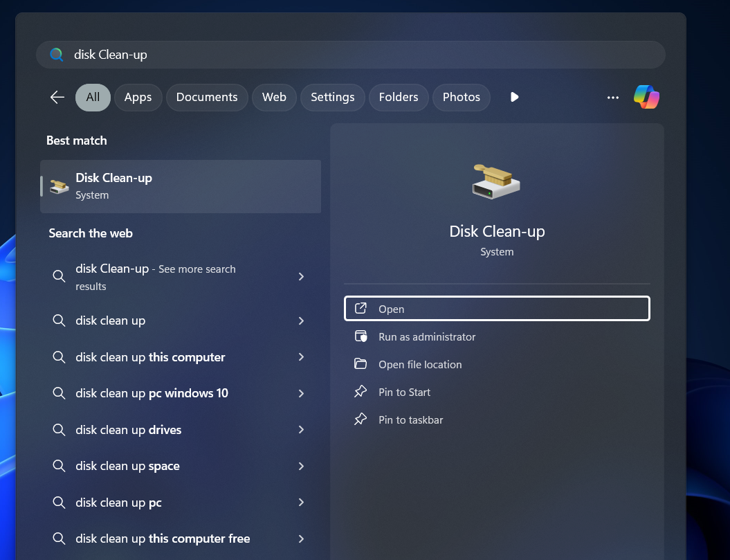Click the shield icon for Run as administrator
This screenshot has width=730, height=560.
coord(361,336)
